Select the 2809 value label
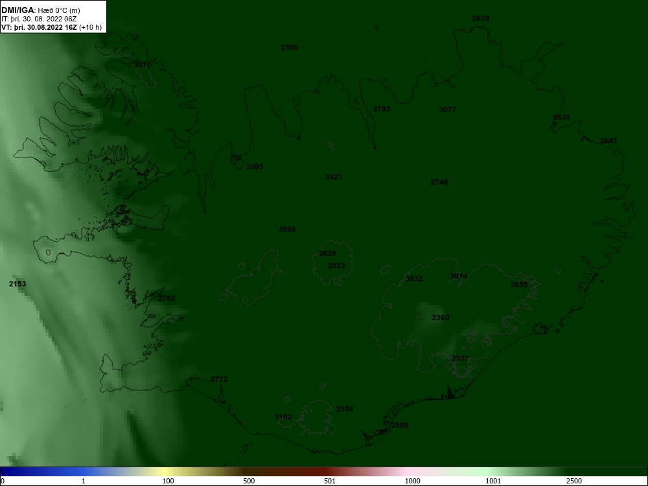648x486 pixels. coord(400,425)
